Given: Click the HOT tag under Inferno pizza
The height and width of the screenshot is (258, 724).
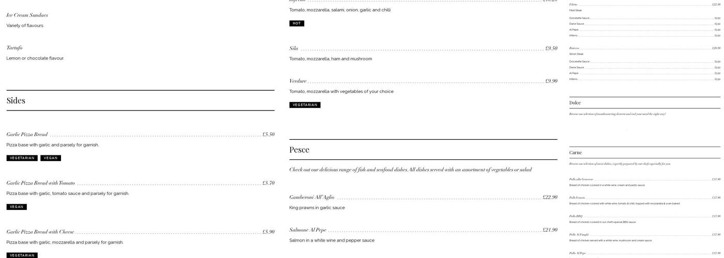Looking at the screenshot, I should [x=296, y=23].
